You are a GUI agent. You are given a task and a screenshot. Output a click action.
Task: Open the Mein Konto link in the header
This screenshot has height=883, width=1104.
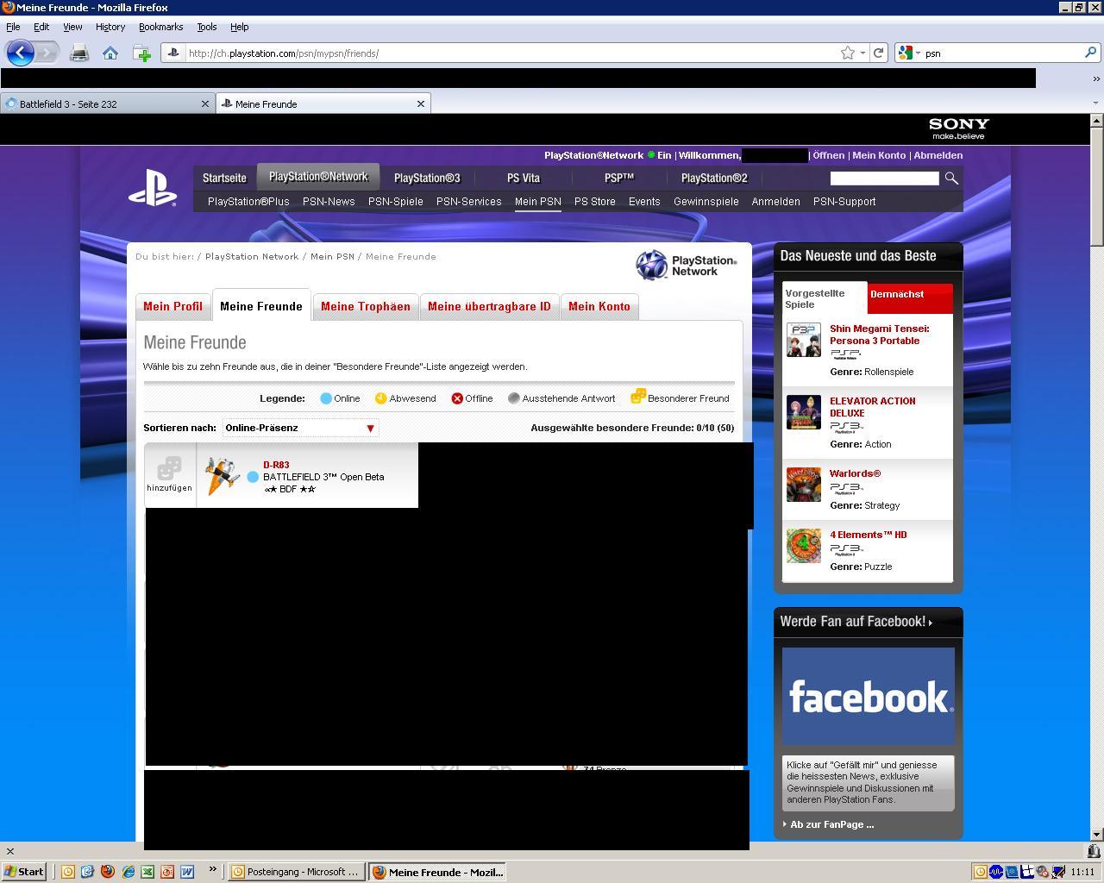[x=879, y=155]
